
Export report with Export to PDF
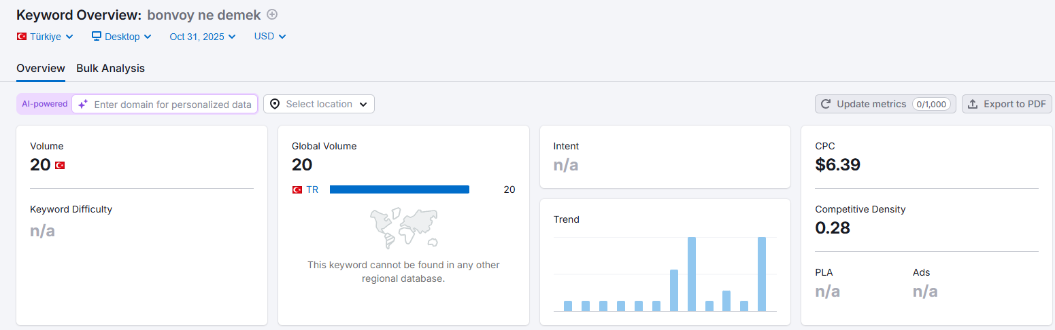(x=1007, y=104)
